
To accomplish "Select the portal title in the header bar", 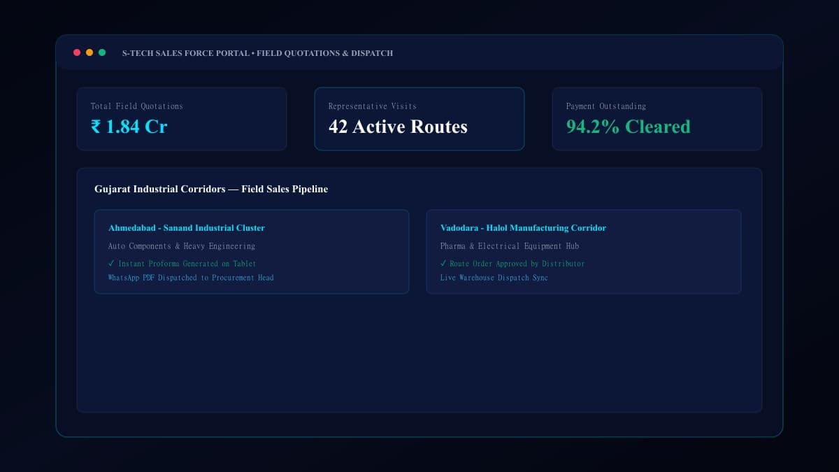I will (257, 53).
